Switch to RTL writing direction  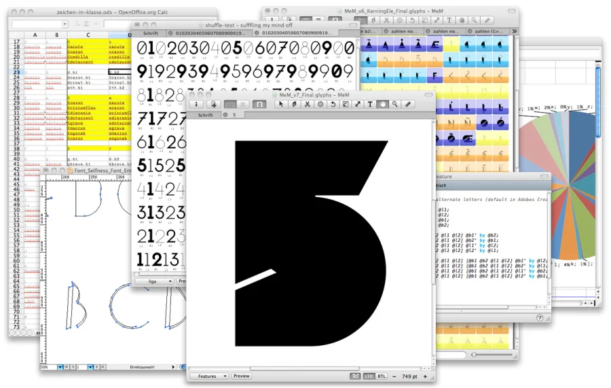(382, 376)
